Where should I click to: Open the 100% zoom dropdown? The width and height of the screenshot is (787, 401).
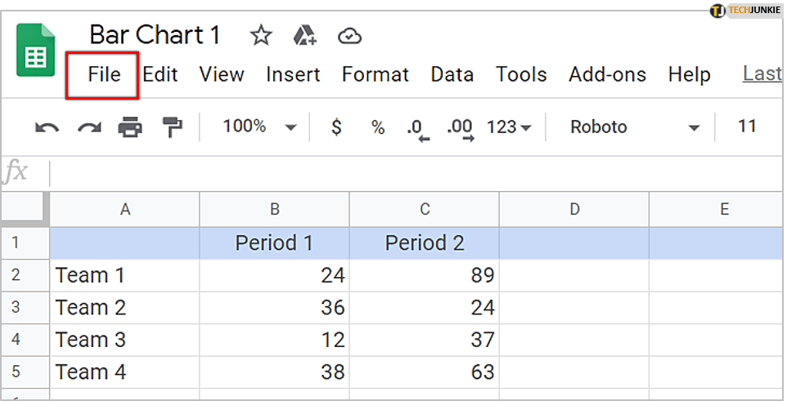click(259, 127)
